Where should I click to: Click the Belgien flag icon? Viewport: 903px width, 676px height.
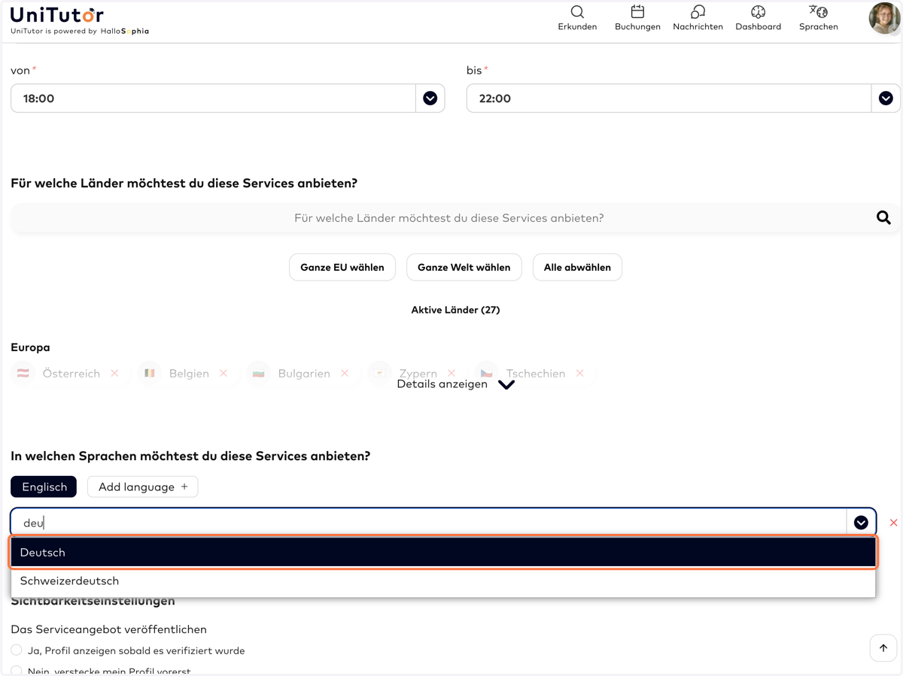click(x=150, y=373)
